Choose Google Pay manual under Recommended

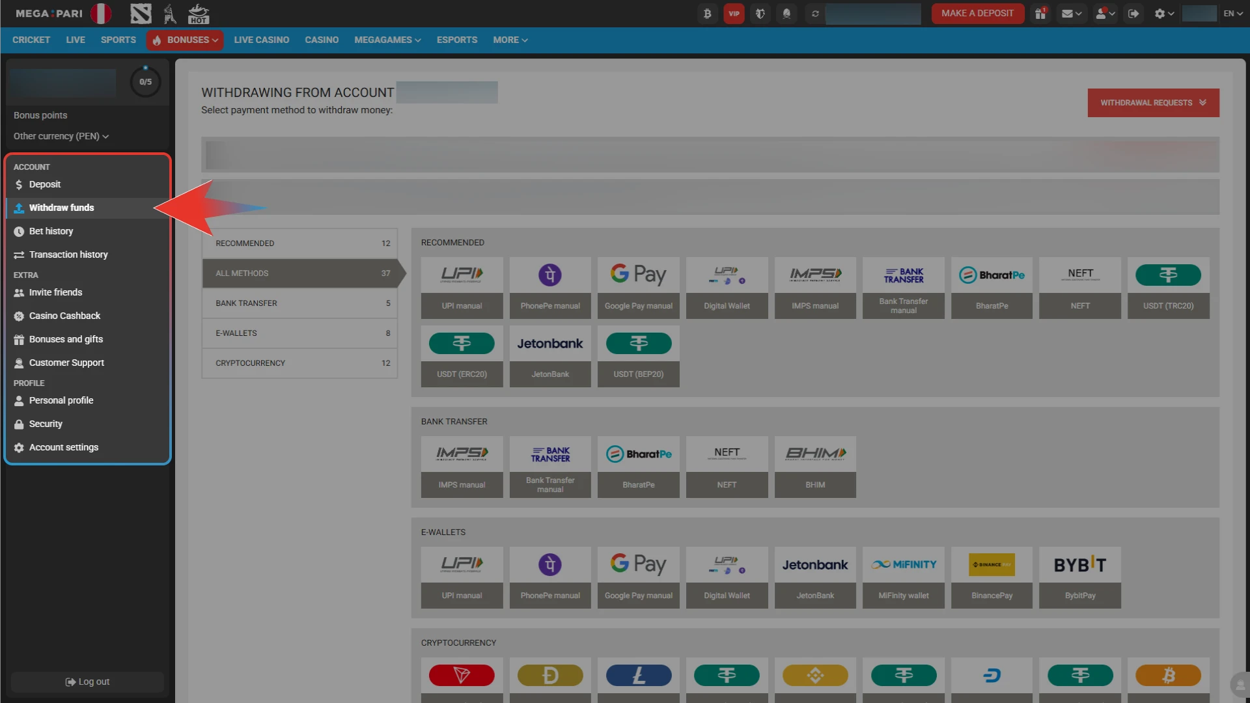(x=639, y=288)
